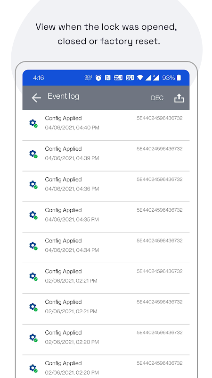Tap gear icon for the 04:40 PM event
Screen dimensions: 212x378
click(33, 123)
